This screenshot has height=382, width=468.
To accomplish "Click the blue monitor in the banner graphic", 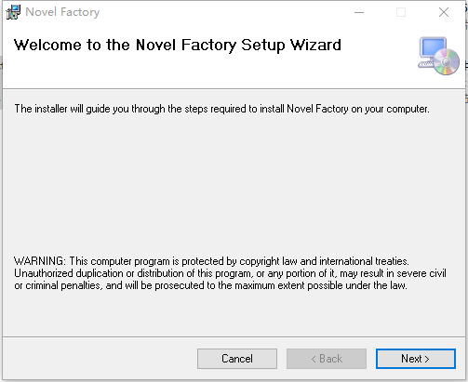I will pyautogui.click(x=433, y=47).
